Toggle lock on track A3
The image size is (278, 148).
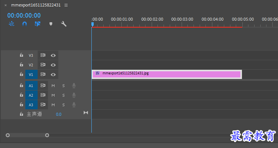[21, 104]
